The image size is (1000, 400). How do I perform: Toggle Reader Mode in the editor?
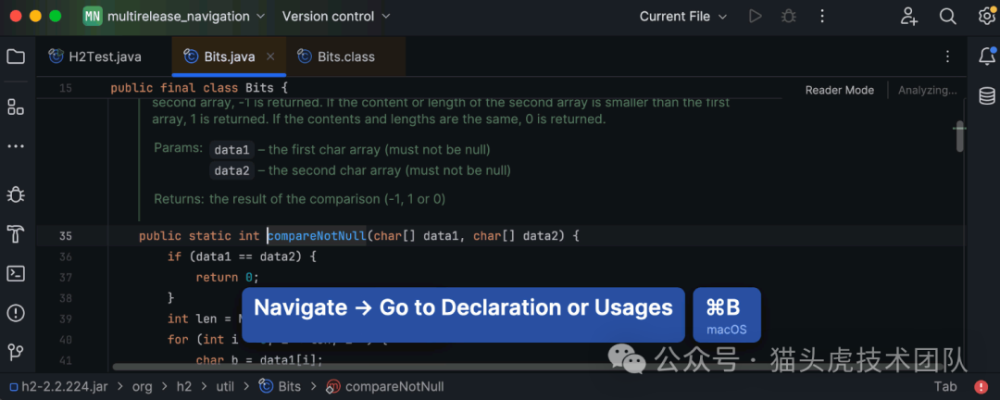click(x=839, y=90)
